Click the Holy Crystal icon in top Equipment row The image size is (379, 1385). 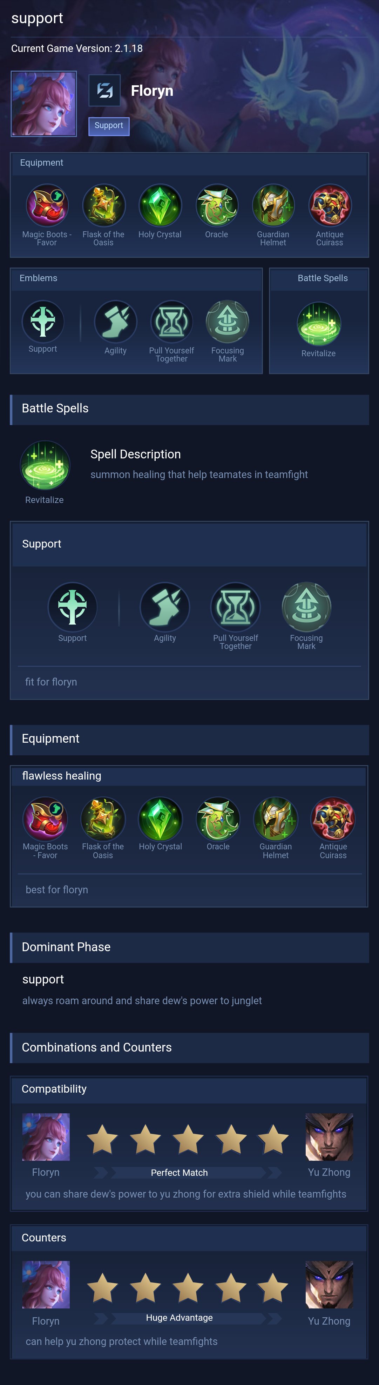(160, 205)
